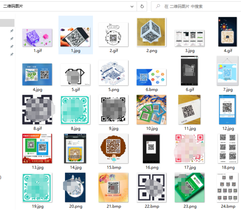Select the 13.jpg thumbnail
Screen dimensions: 241x210
[x=37, y=148]
